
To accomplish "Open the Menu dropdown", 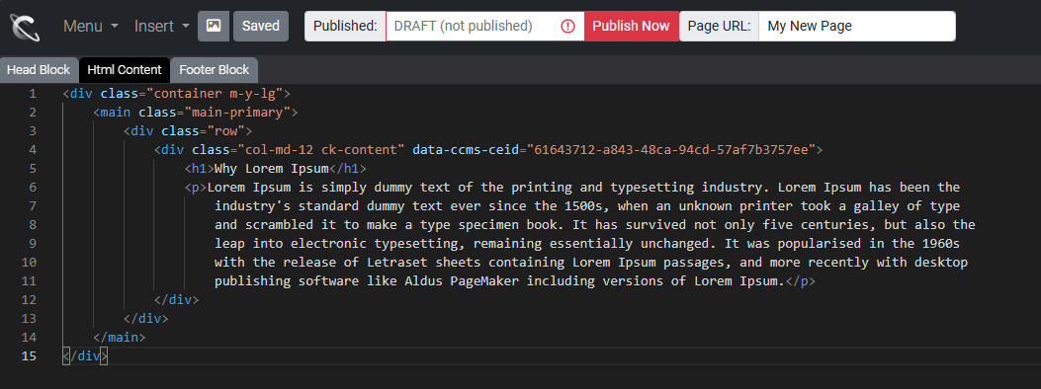I will [x=91, y=27].
